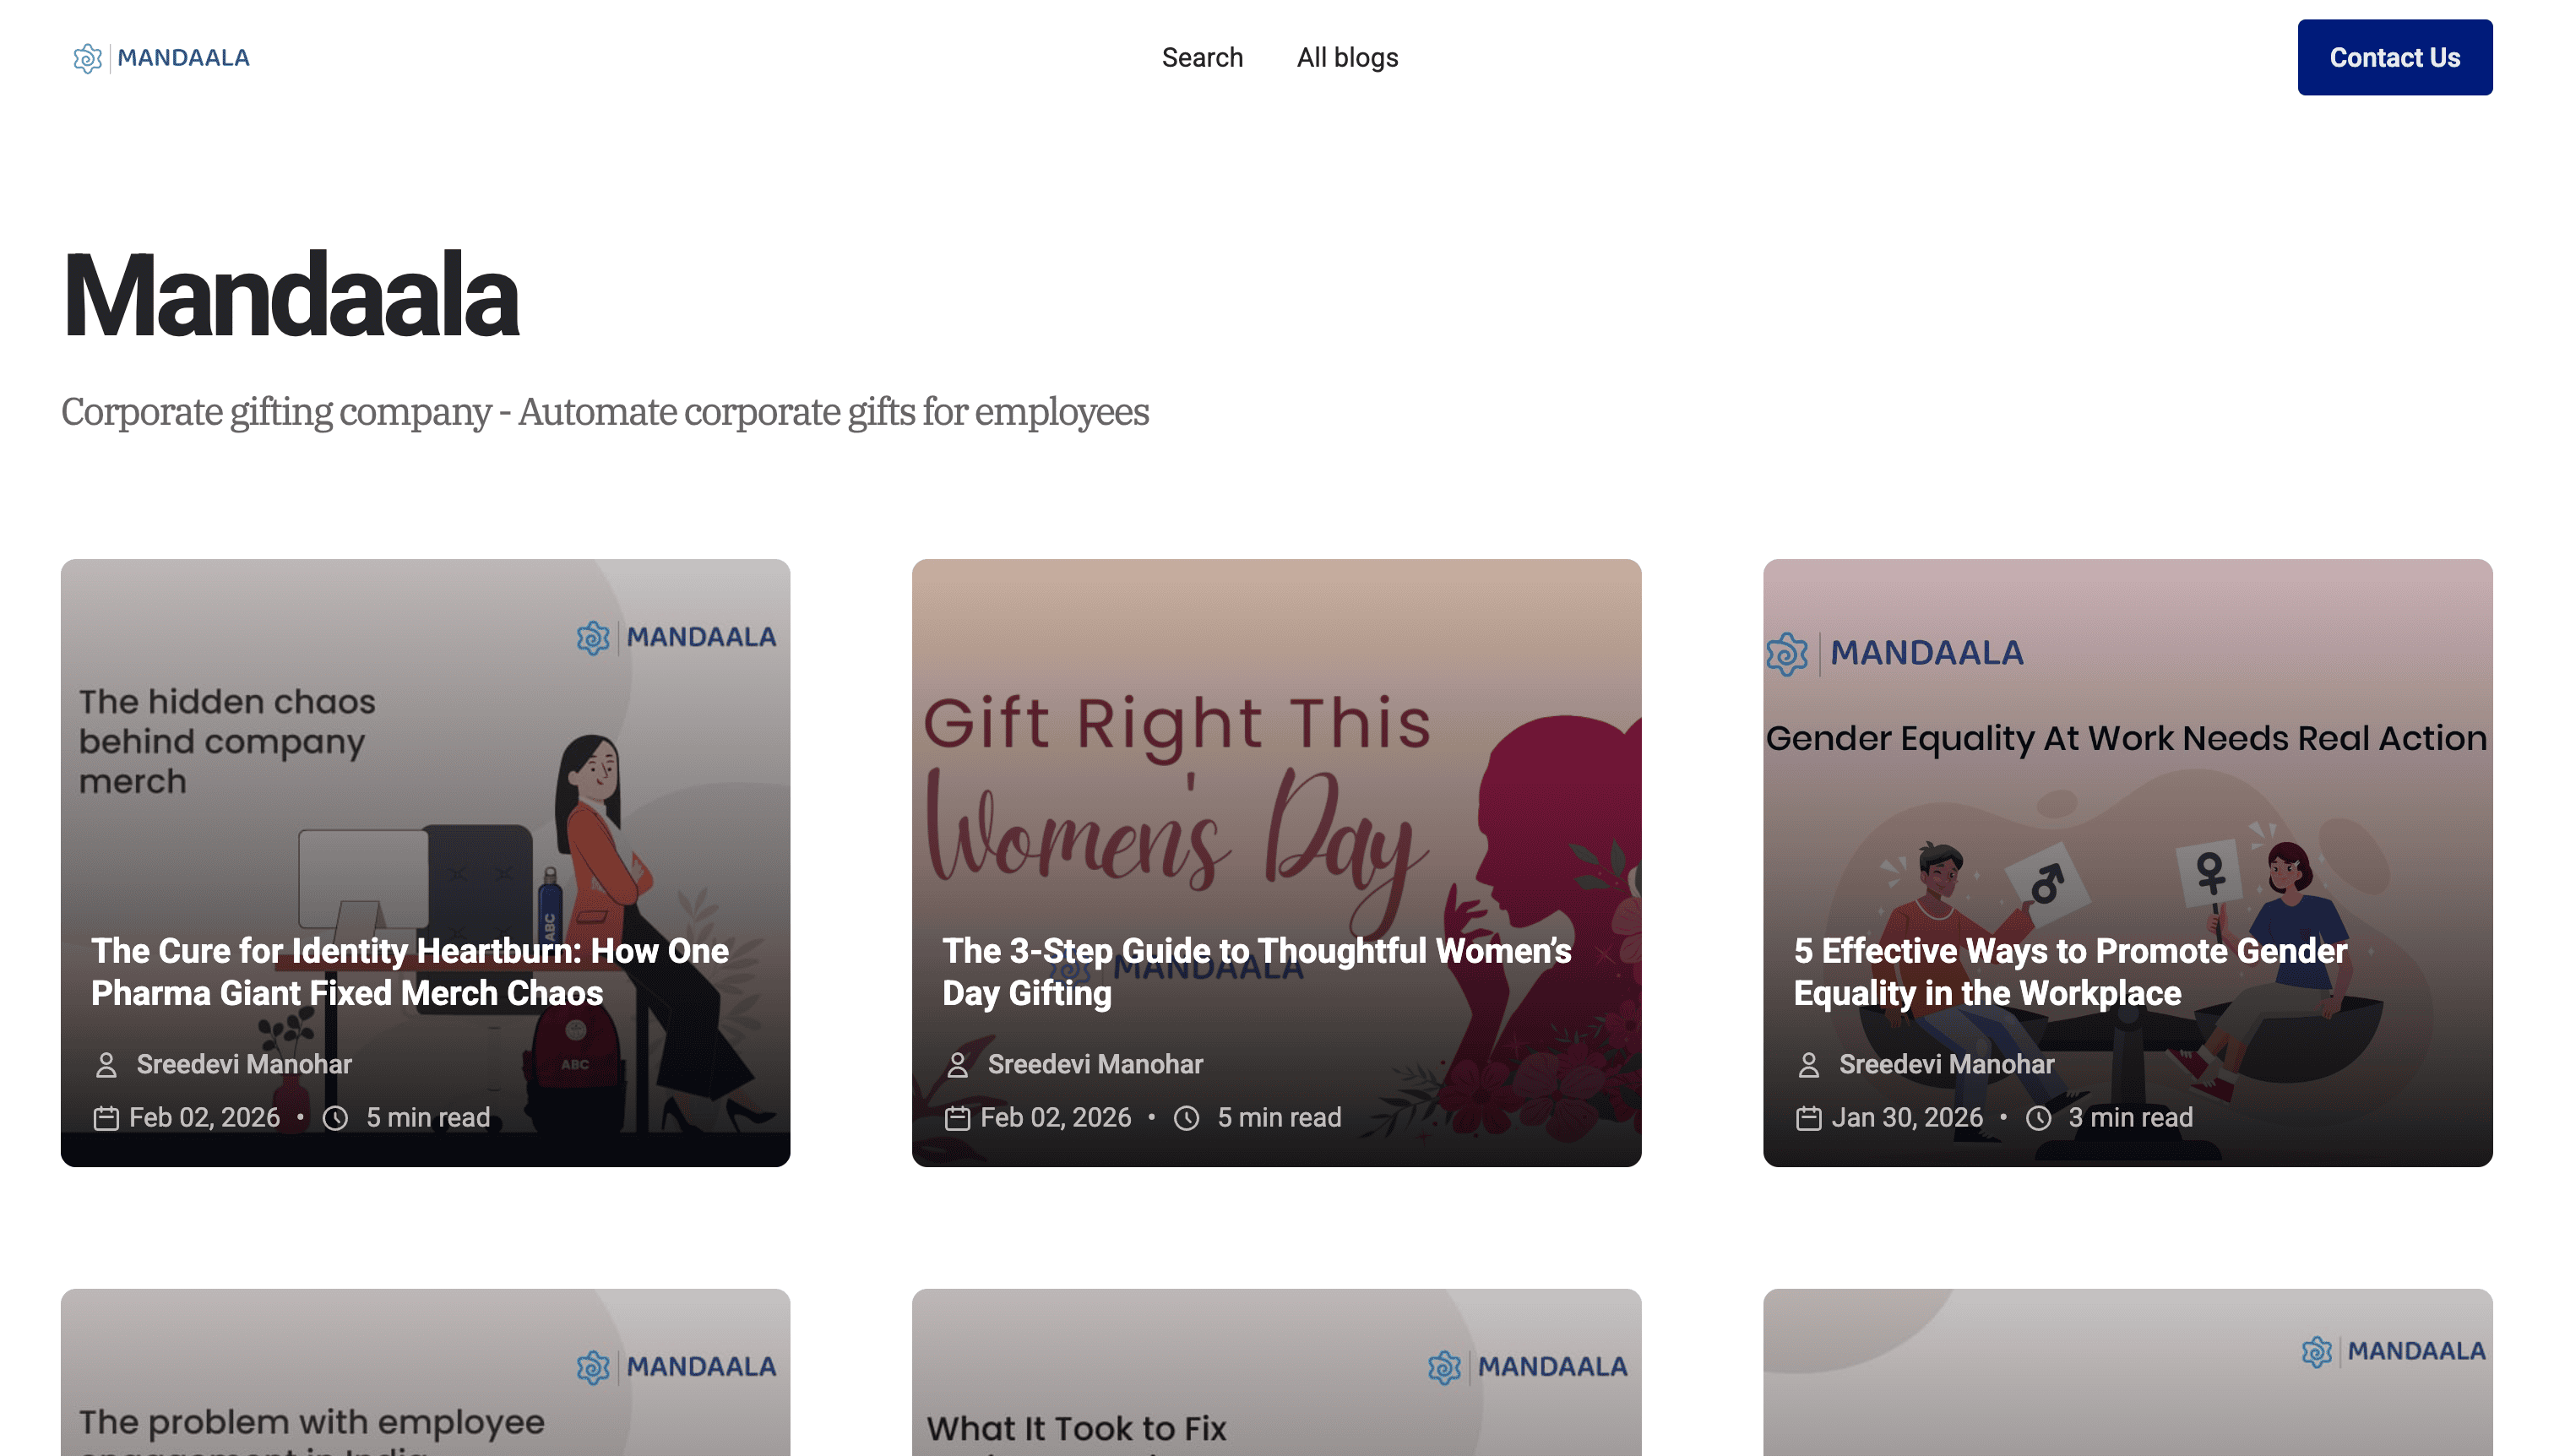2554x1456 pixels.
Task: Click the Mandaala logo icon in header
Action: coord(88,58)
